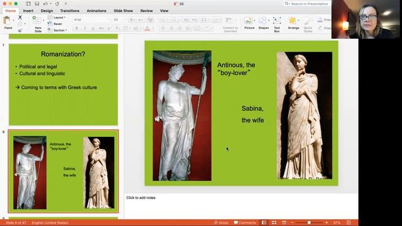Select the Romanization? slide thumbnail
The height and width of the screenshot is (226, 402).
[x=63, y=85]
